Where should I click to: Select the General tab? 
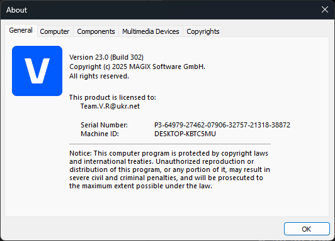coord(21,31)
